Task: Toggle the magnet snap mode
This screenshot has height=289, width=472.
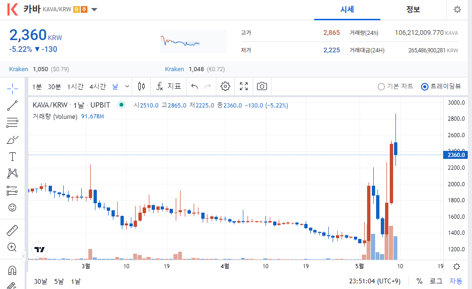Action: pyautogui.click(x=12, y=270)
